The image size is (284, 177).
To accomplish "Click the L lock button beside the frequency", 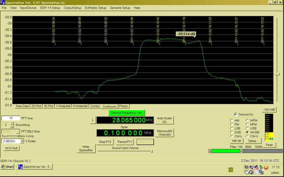I will (93, 120).
